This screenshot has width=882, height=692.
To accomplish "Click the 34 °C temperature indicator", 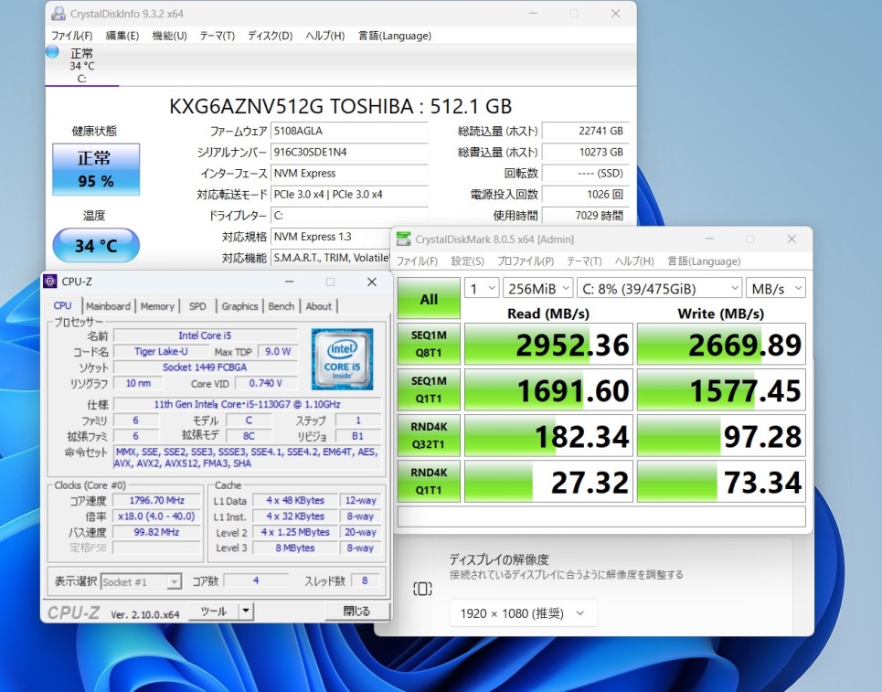I will coord(96,245).
